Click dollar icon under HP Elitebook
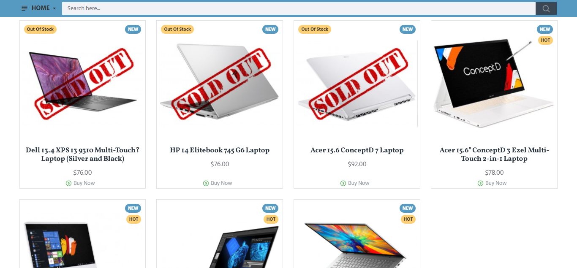This screenshot has height=268, width=577. 206,183
